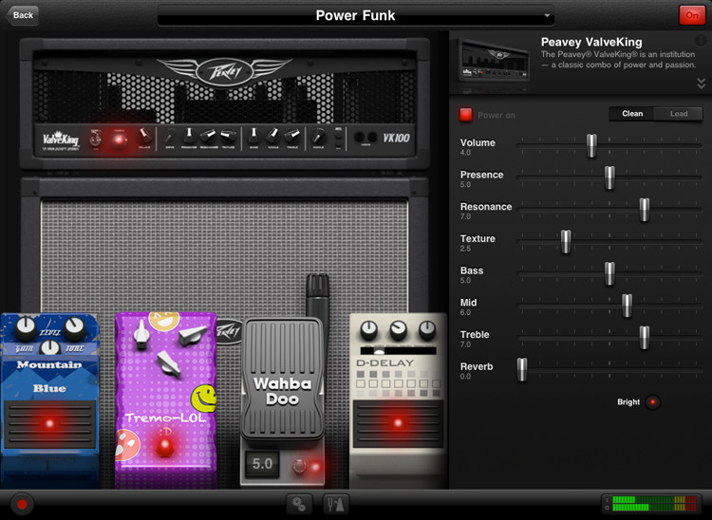Expand the amp description with double chevron
This screenshot has height=520, width=712.
pyautogui.click(x=701, y=84)
